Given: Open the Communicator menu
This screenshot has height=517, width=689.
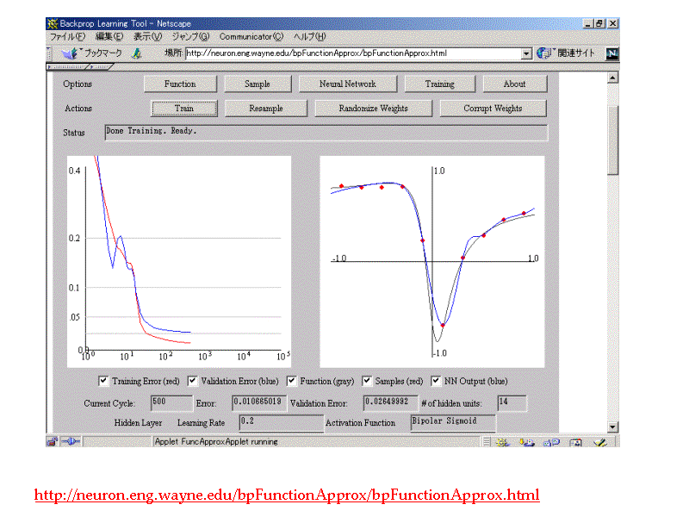Looking at the screenshot, I should (251, 37).
